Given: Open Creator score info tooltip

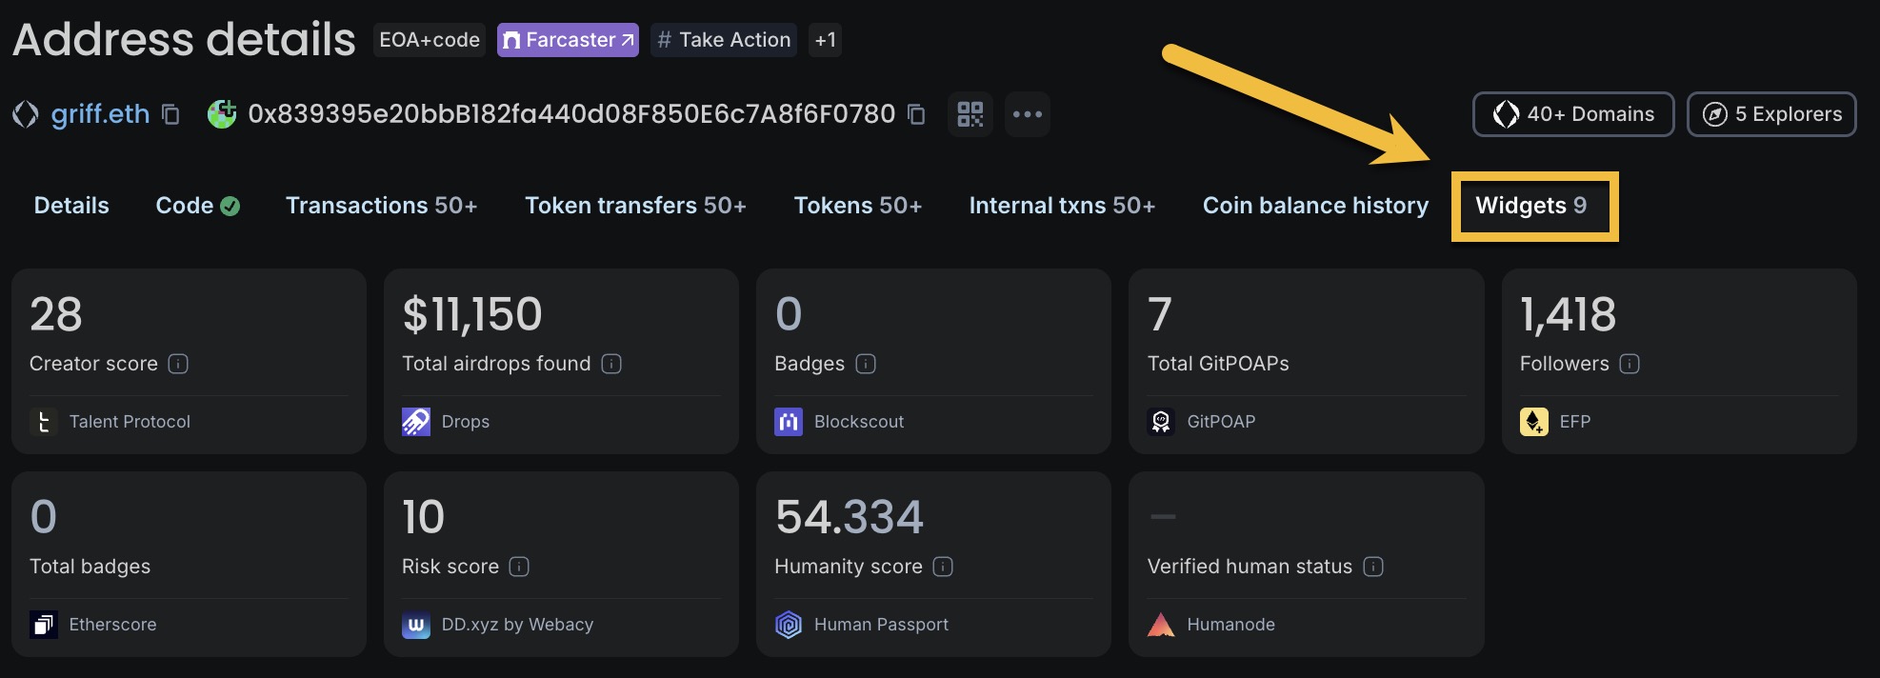Looking at the screenshot, I should (178, 364).
